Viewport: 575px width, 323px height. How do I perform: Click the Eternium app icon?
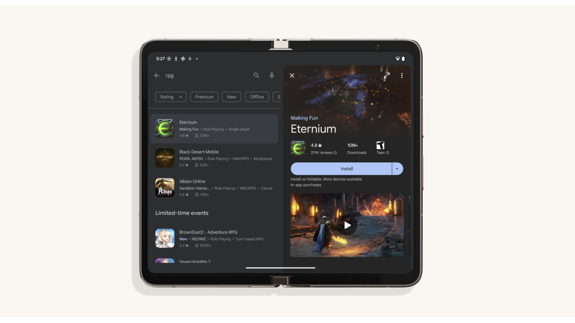[164, 128]
